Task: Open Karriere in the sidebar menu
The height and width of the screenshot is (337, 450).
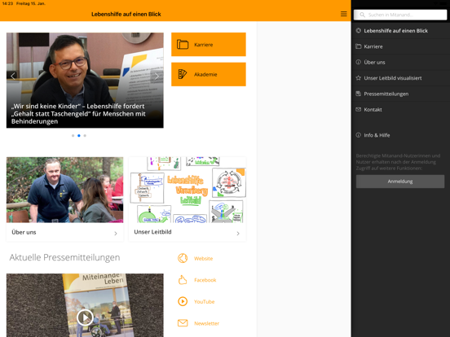Action: 400,46
